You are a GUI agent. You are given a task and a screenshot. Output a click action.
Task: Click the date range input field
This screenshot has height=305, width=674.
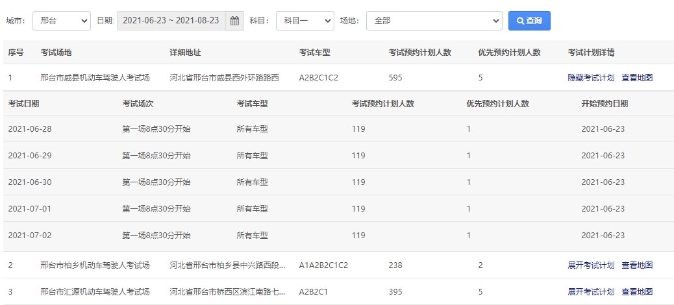pyautogui.click(x=171, y=21)
